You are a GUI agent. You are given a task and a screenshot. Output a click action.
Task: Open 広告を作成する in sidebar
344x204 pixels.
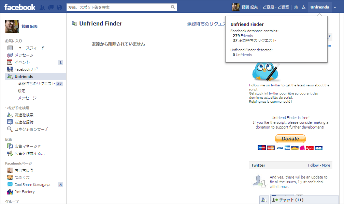pyautogui.click(x=30, y=153)
